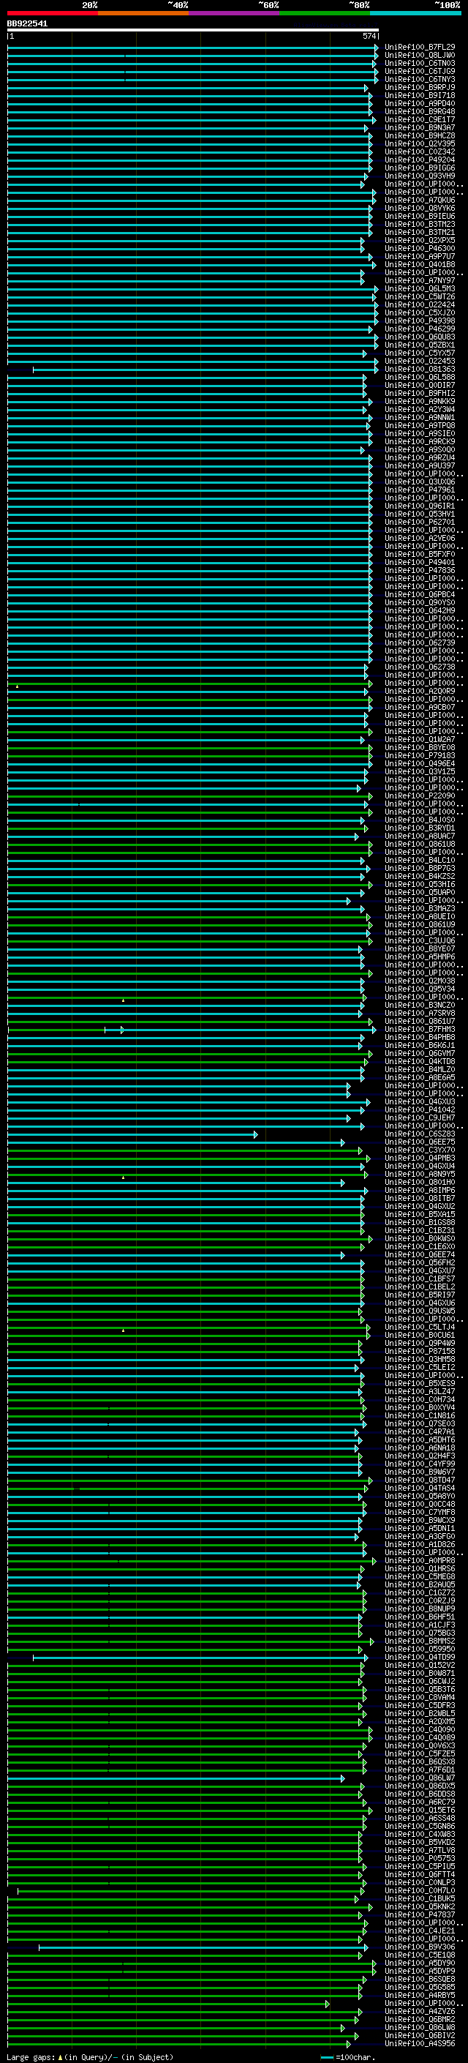Click the UniRef100_B9RPJ9 label
The height and width of the screenshot is (2063, 468).
(x=419, y=87)
